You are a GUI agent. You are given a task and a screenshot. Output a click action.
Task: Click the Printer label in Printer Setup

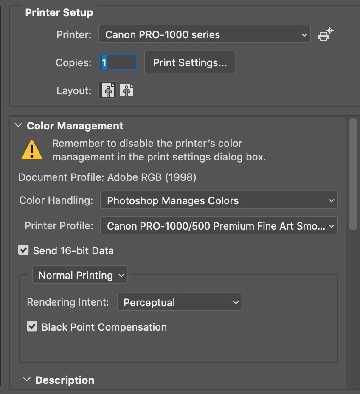74,35
